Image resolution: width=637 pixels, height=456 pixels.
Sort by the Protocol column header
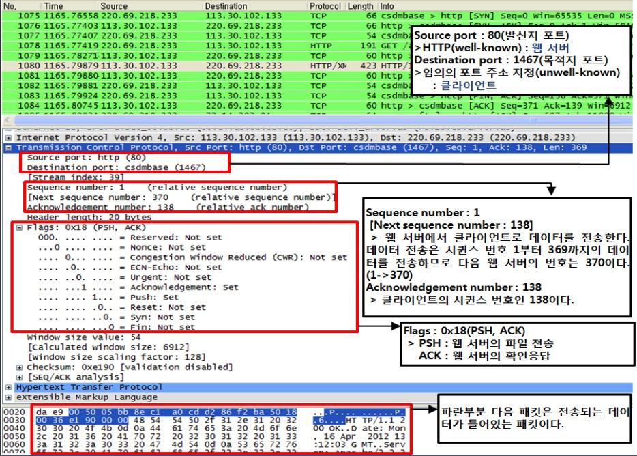point(326,6)
